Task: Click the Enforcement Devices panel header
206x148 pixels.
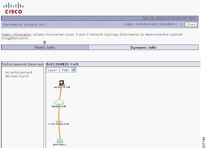Action: tap(22, 64)
